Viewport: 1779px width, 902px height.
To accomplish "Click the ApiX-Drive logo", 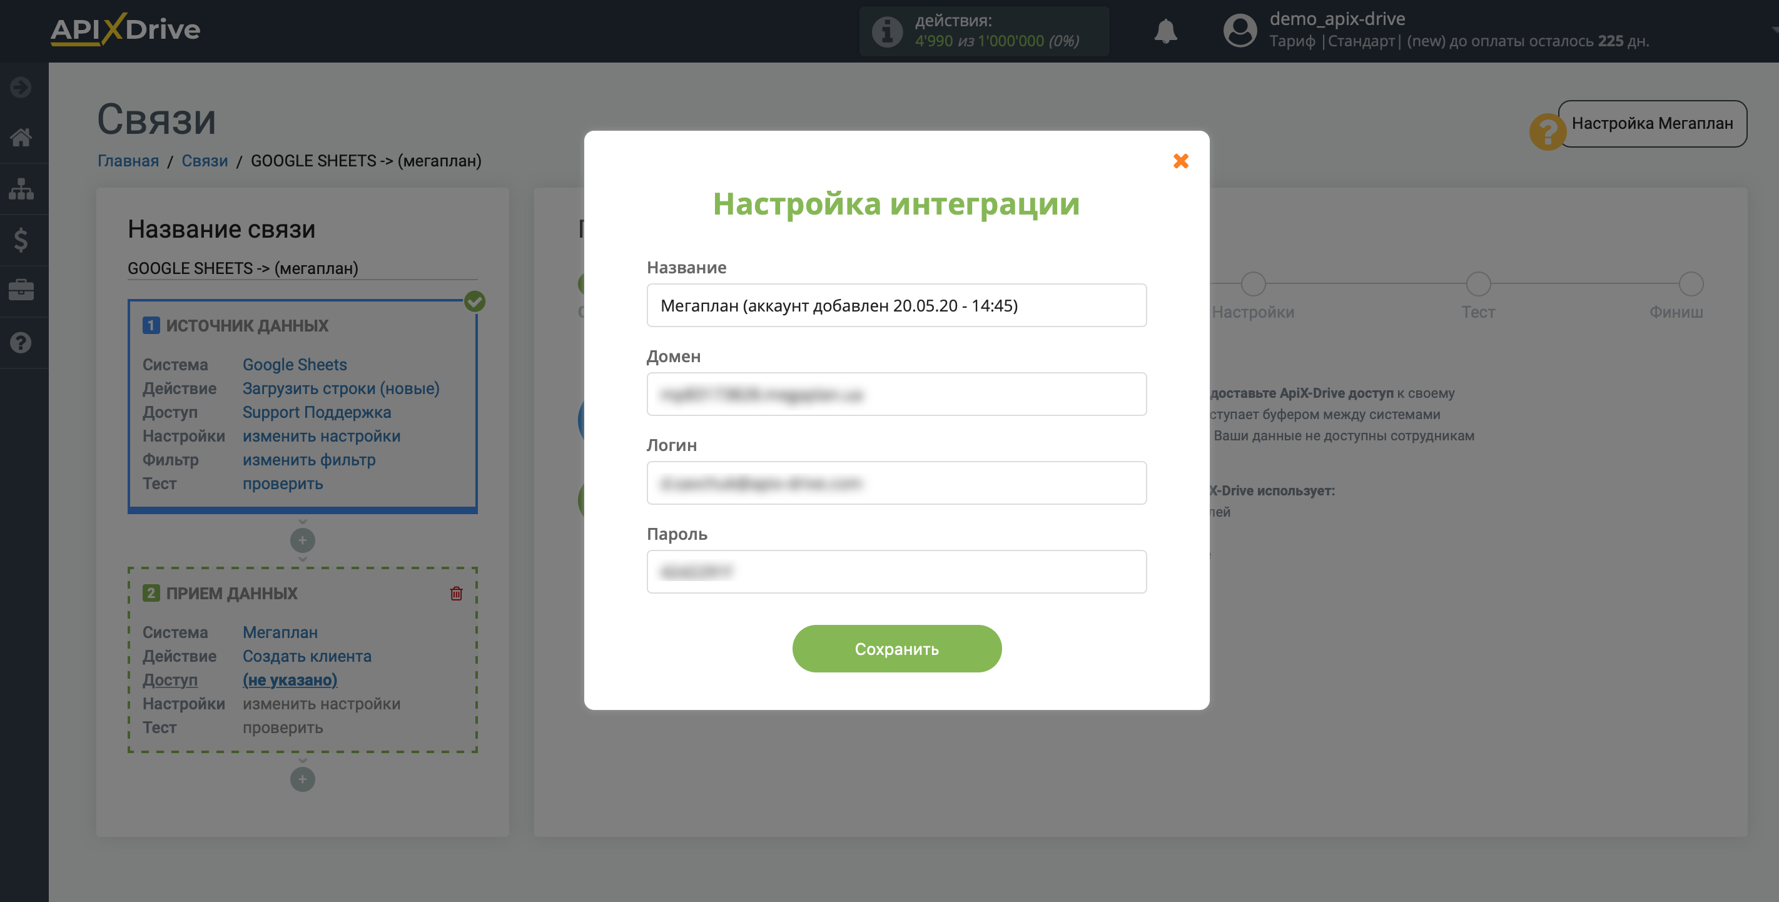I will 126,29.
